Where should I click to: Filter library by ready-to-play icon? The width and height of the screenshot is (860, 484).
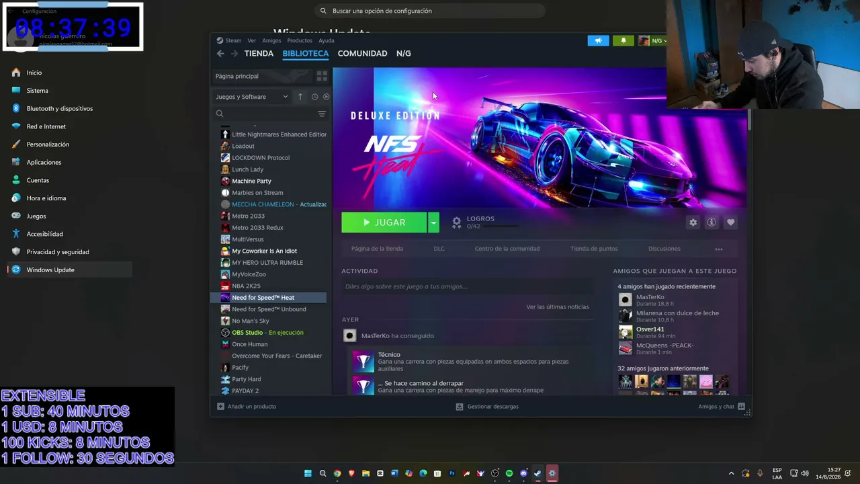326,97
